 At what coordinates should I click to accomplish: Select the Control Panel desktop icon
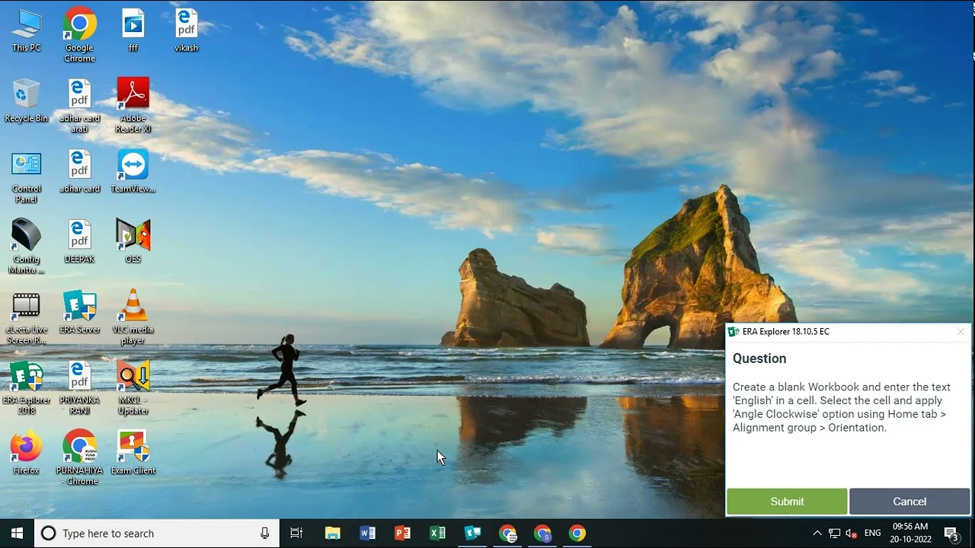click(26, 177)
